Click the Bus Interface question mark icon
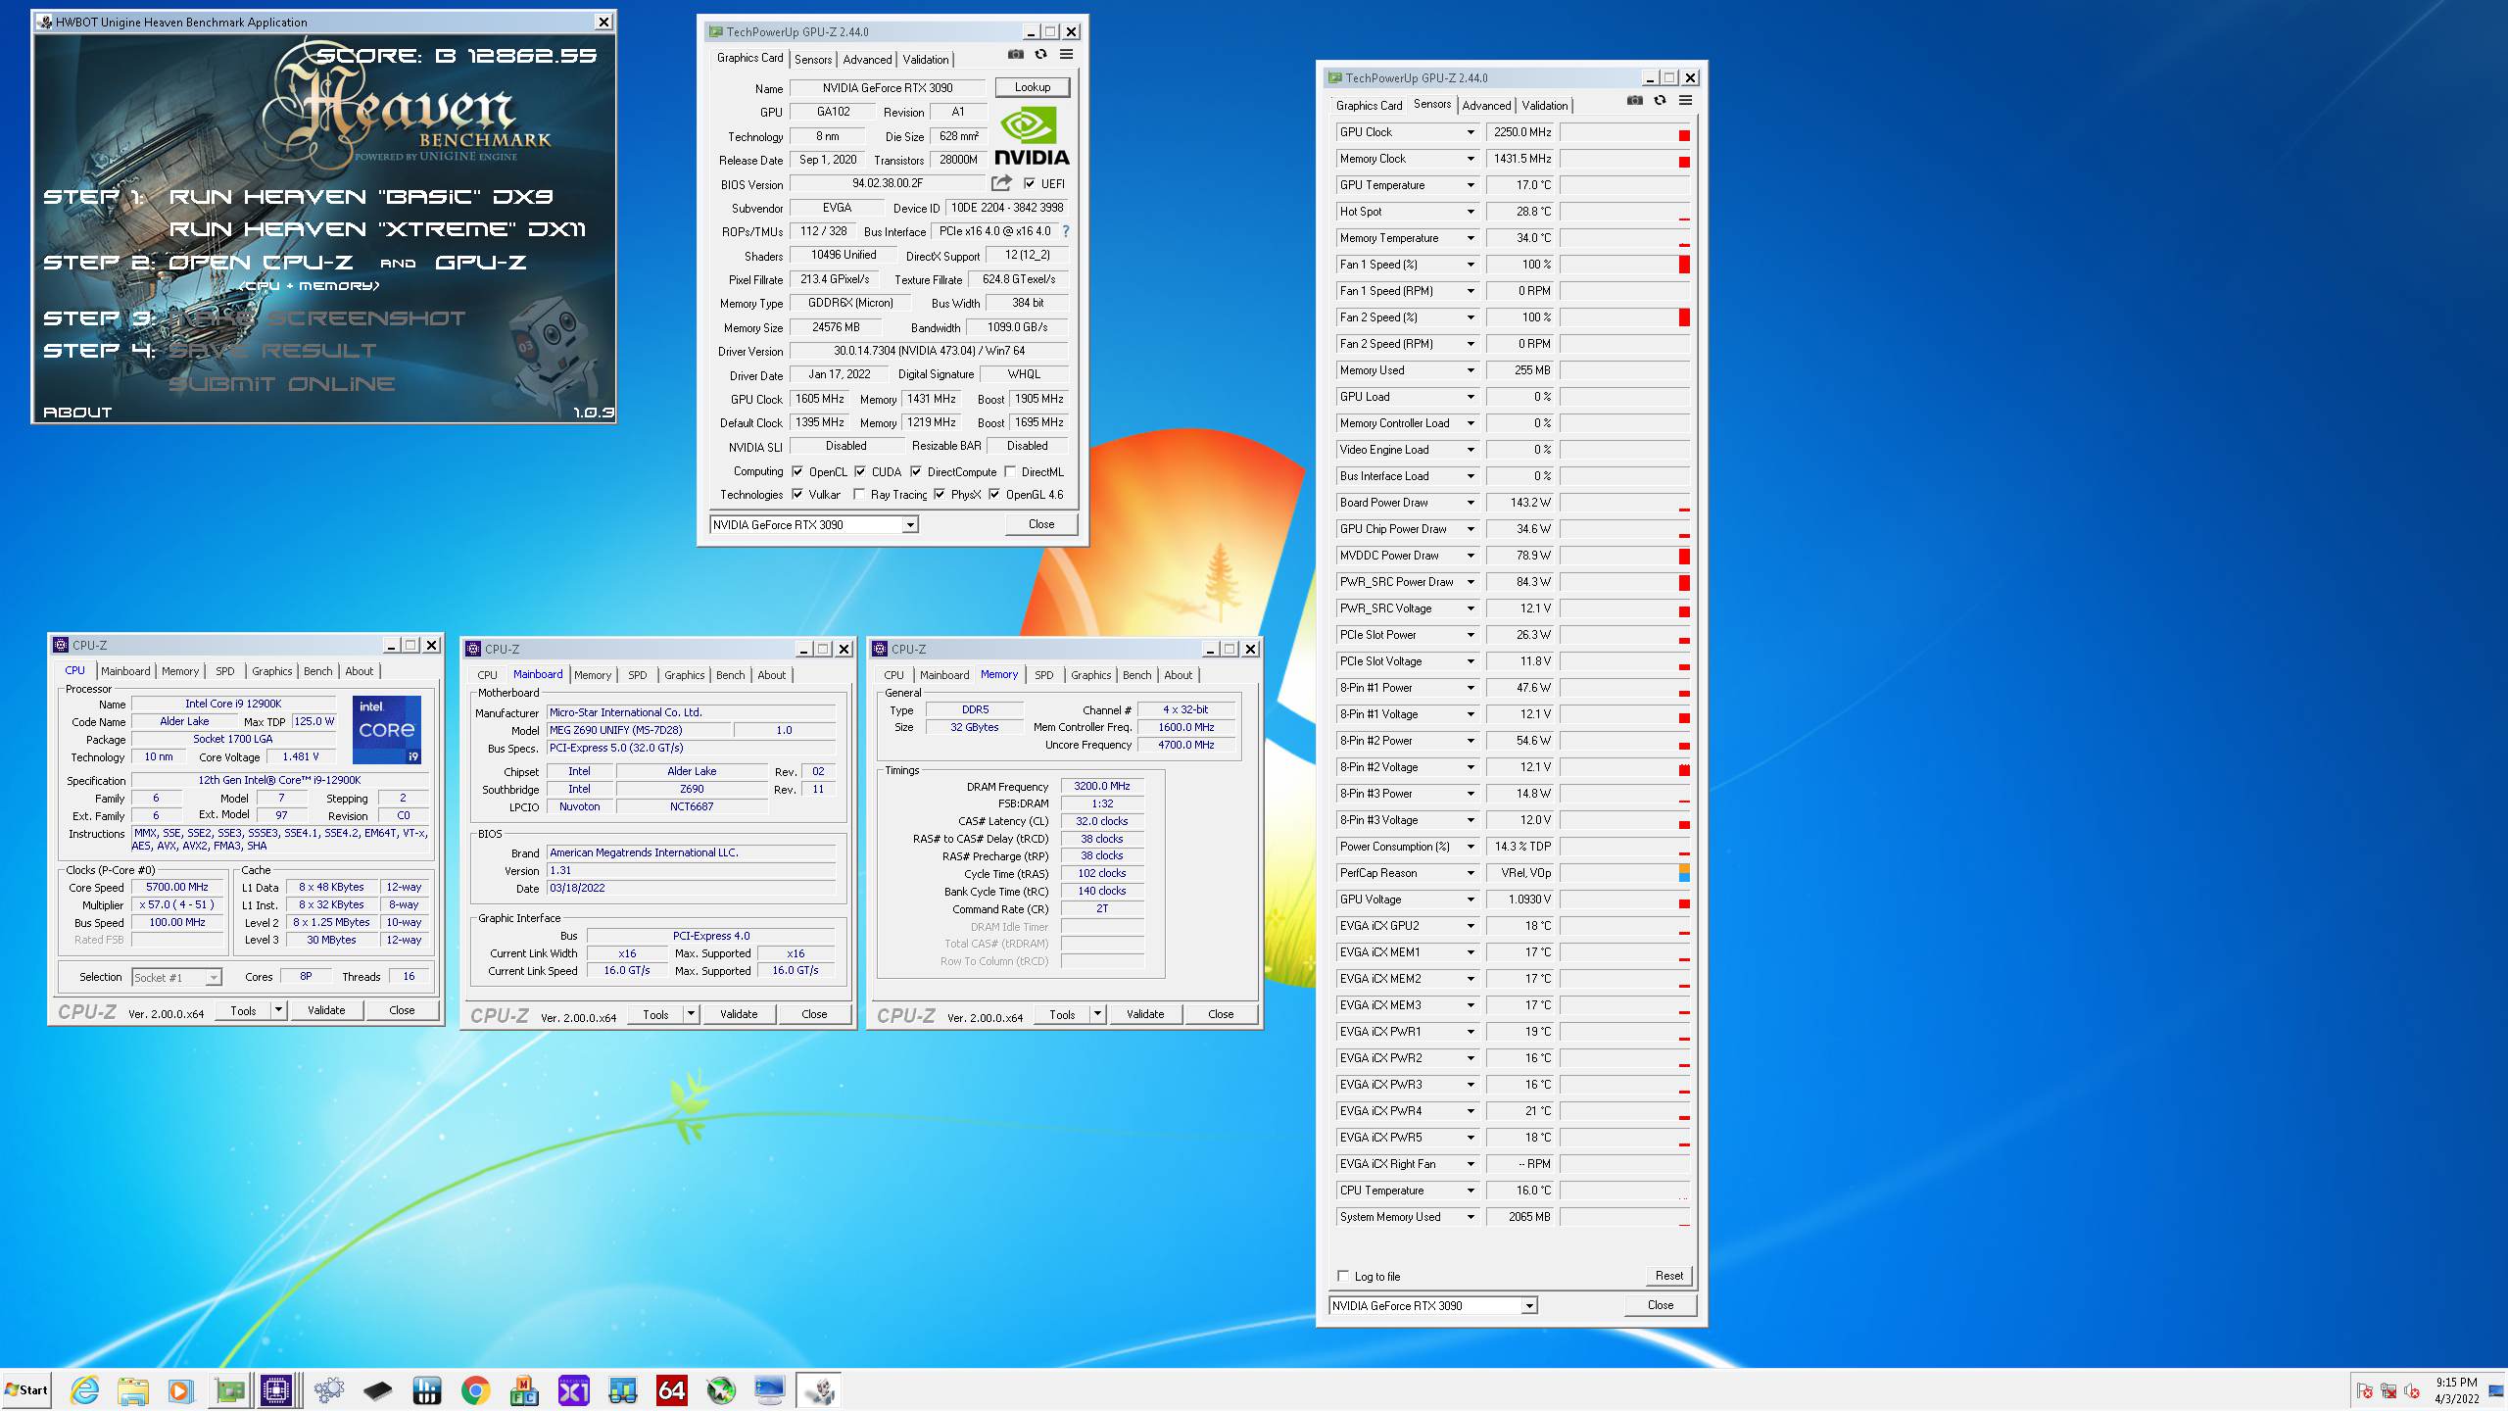Image resolution: width=2508 pixels, height=1411 pixels. tap(1066, 231)
